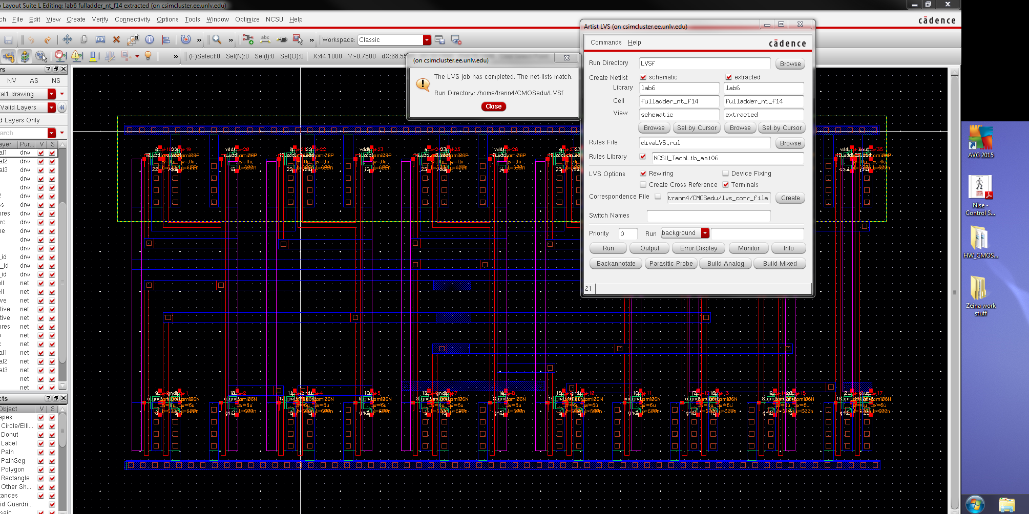Open the Connectivity menu

(132, 19)
